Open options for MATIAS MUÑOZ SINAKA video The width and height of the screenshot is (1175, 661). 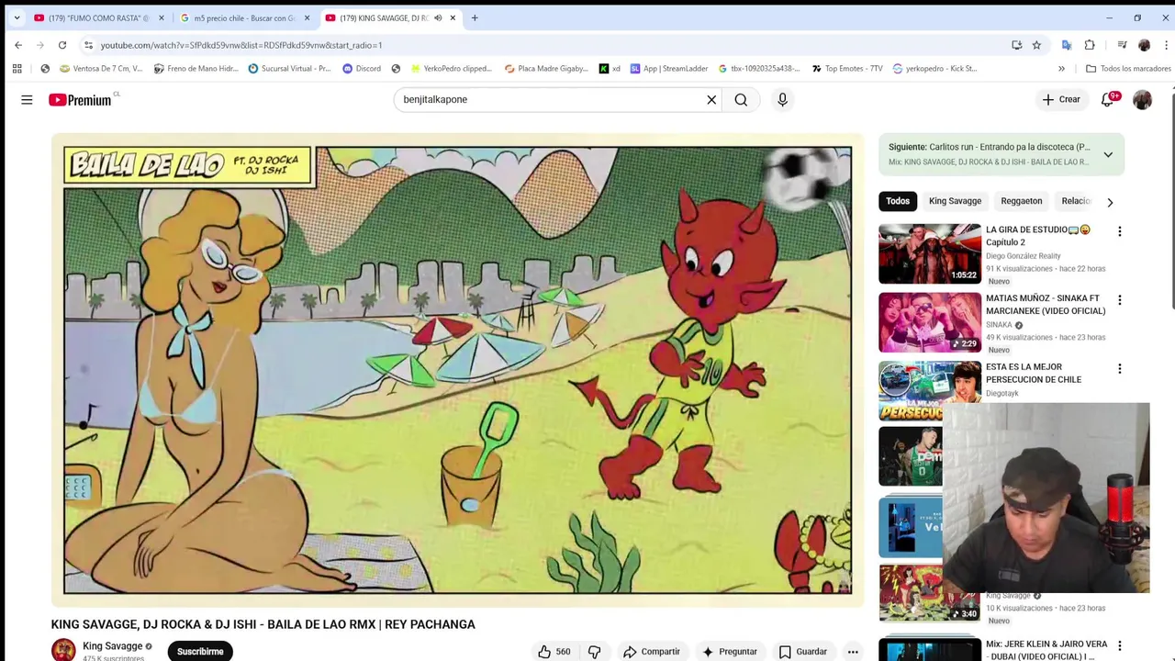1119,300
